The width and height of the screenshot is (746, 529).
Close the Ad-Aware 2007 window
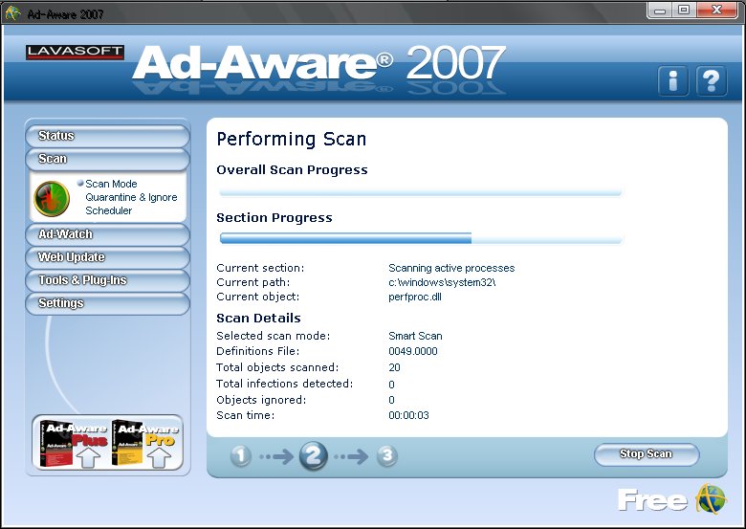coord(717,10)
